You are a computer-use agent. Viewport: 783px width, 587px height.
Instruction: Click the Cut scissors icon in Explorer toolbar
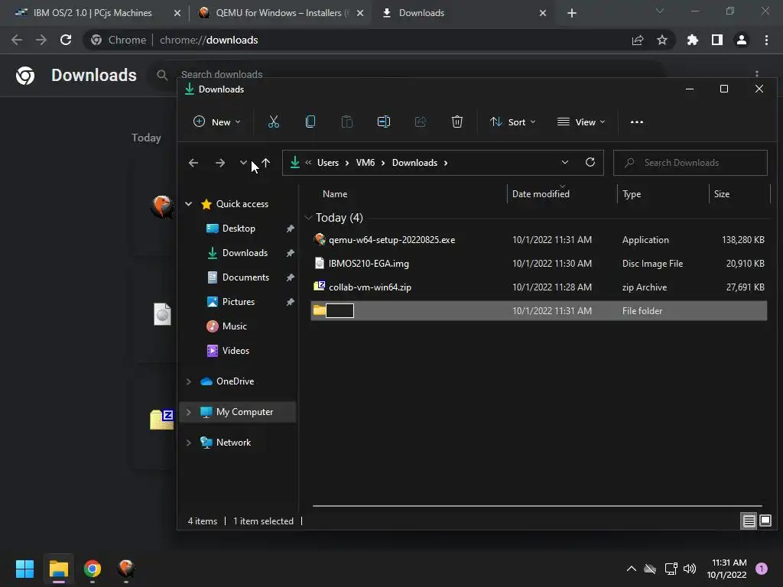coord(274,122)
